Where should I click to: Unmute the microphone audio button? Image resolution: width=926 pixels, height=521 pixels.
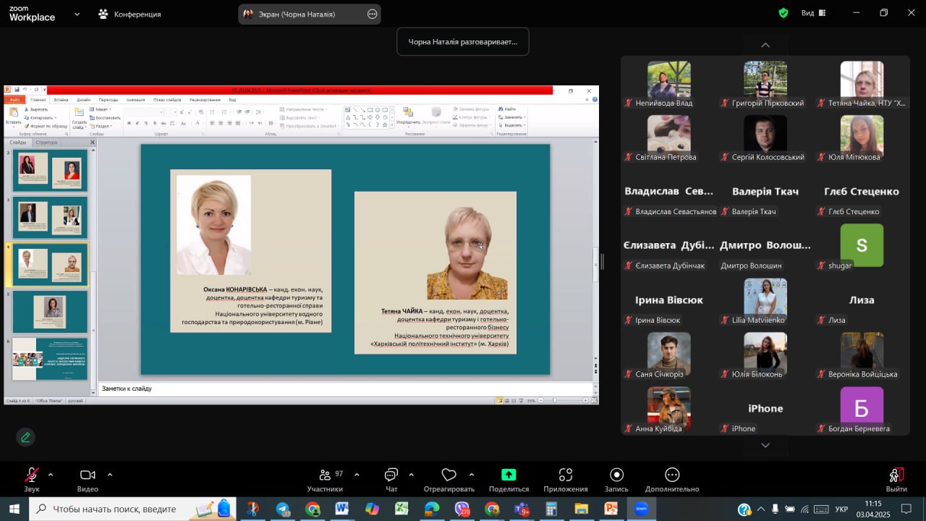coord(32,475)
